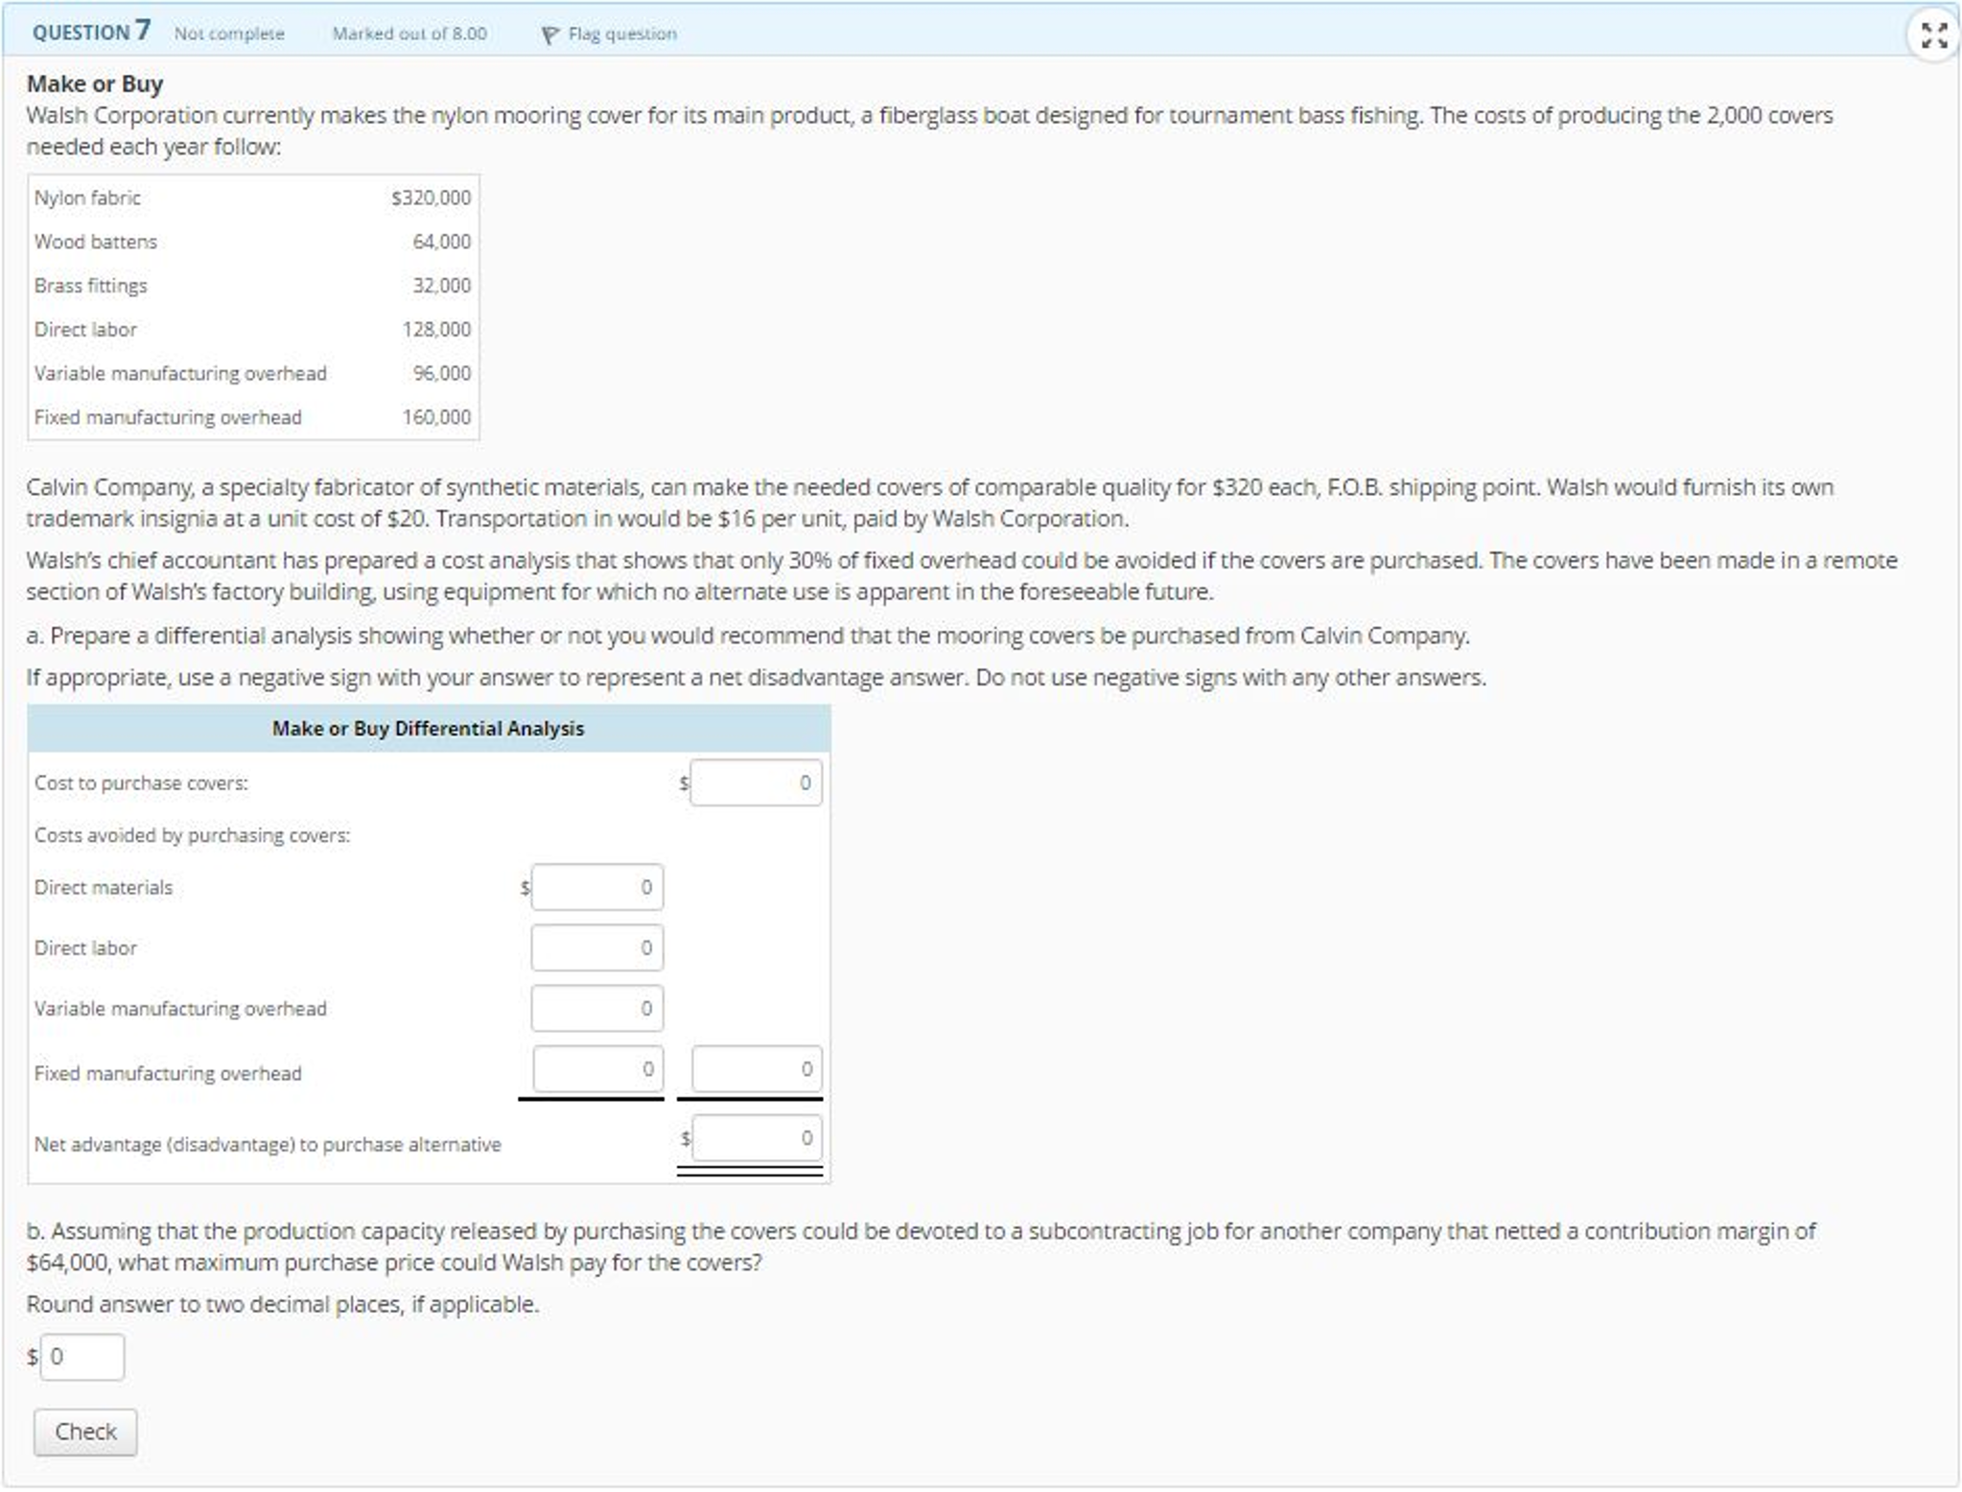Viewport: 1962px width, 1492px height.
Task: Click the Flag question link
Action: [x=621, y=35]
